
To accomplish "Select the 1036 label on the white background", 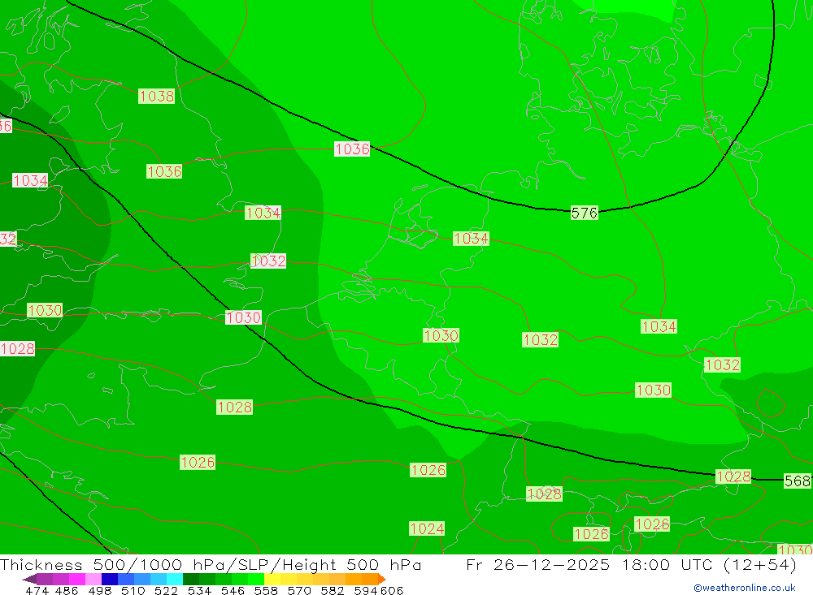I will (x=352, y=149).
